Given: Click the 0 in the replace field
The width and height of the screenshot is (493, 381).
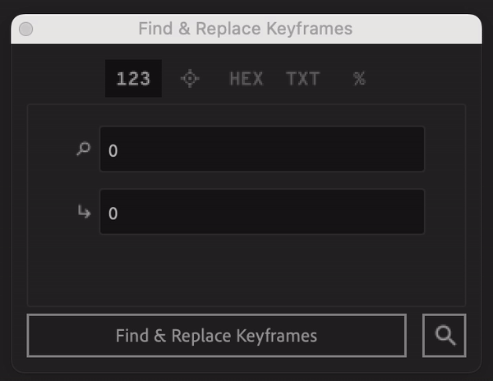Looking at the screenshot, I should click(113, 213).
